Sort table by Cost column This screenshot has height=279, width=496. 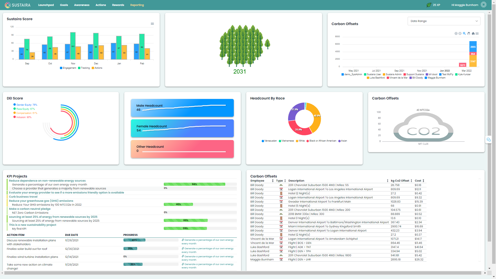coord(423,181)
